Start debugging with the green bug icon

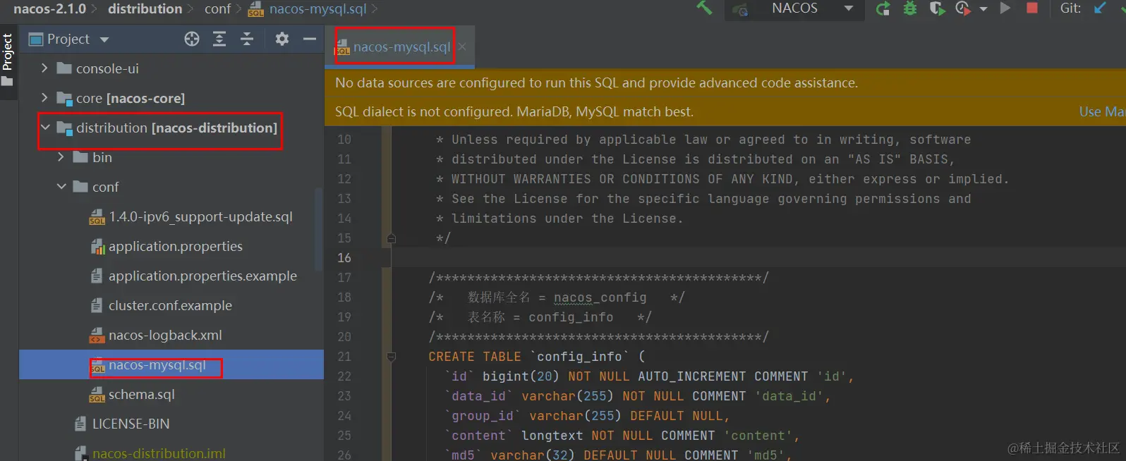point(910,8)
